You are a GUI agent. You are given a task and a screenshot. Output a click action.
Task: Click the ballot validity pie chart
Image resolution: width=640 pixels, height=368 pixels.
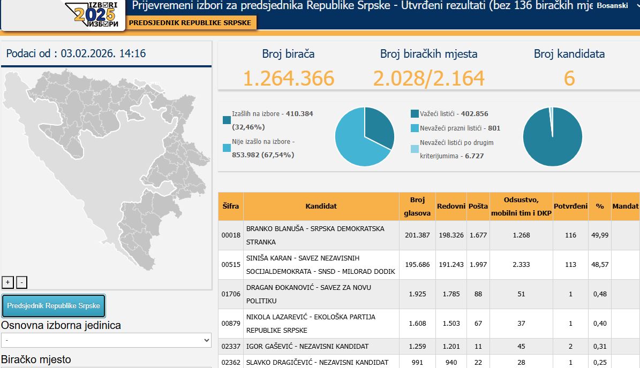(x=552, y=136)
